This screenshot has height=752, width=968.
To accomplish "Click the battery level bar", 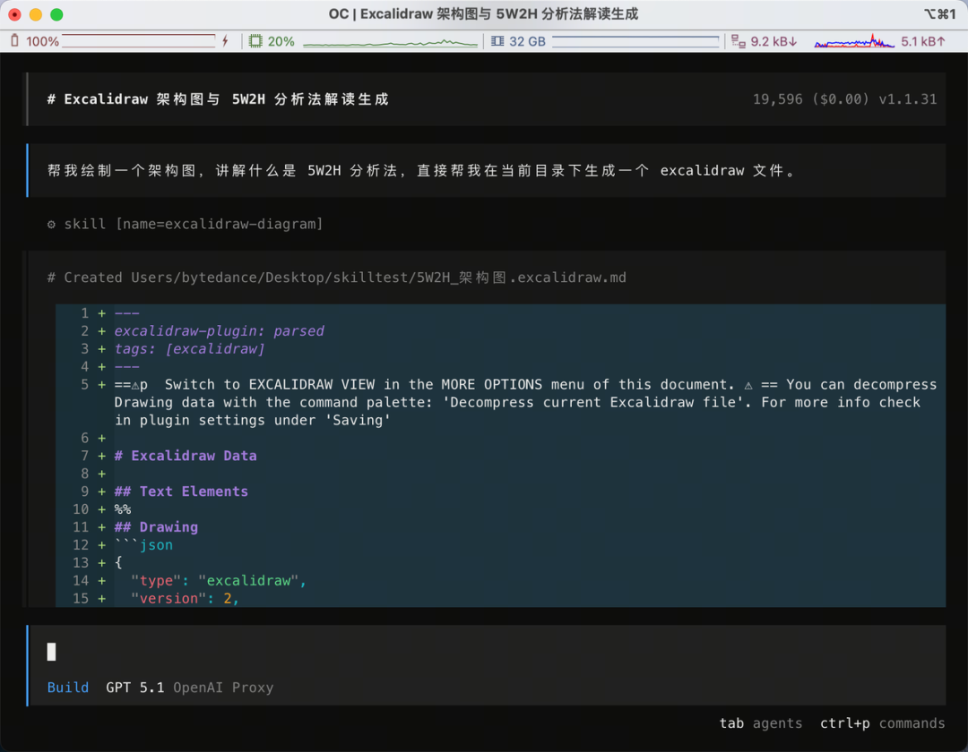I will pos(138,41).
